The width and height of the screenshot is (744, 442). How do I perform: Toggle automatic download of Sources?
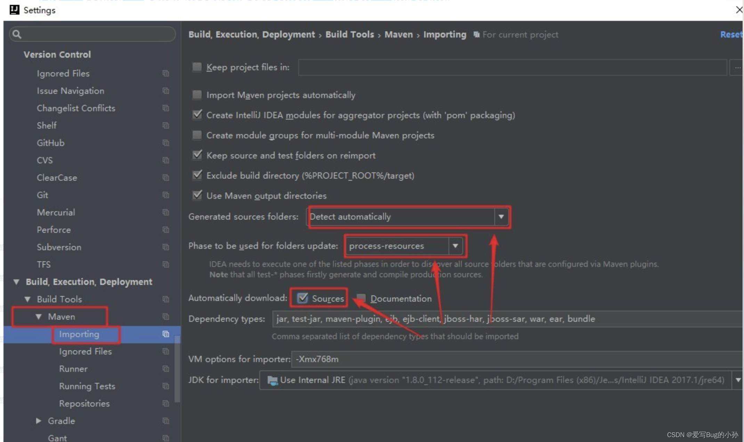tap(302, 298)
